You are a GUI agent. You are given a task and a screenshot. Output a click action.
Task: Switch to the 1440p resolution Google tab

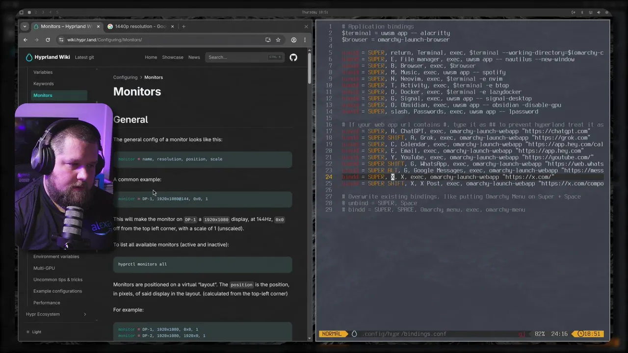coord(140,26)
